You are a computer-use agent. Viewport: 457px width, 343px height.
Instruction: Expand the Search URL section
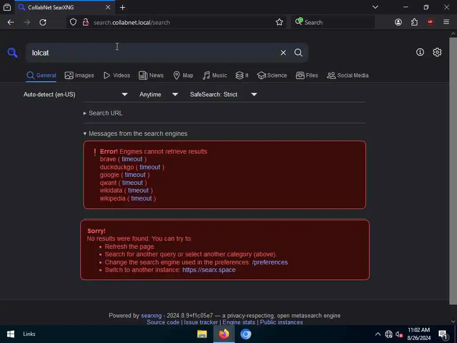103,113
